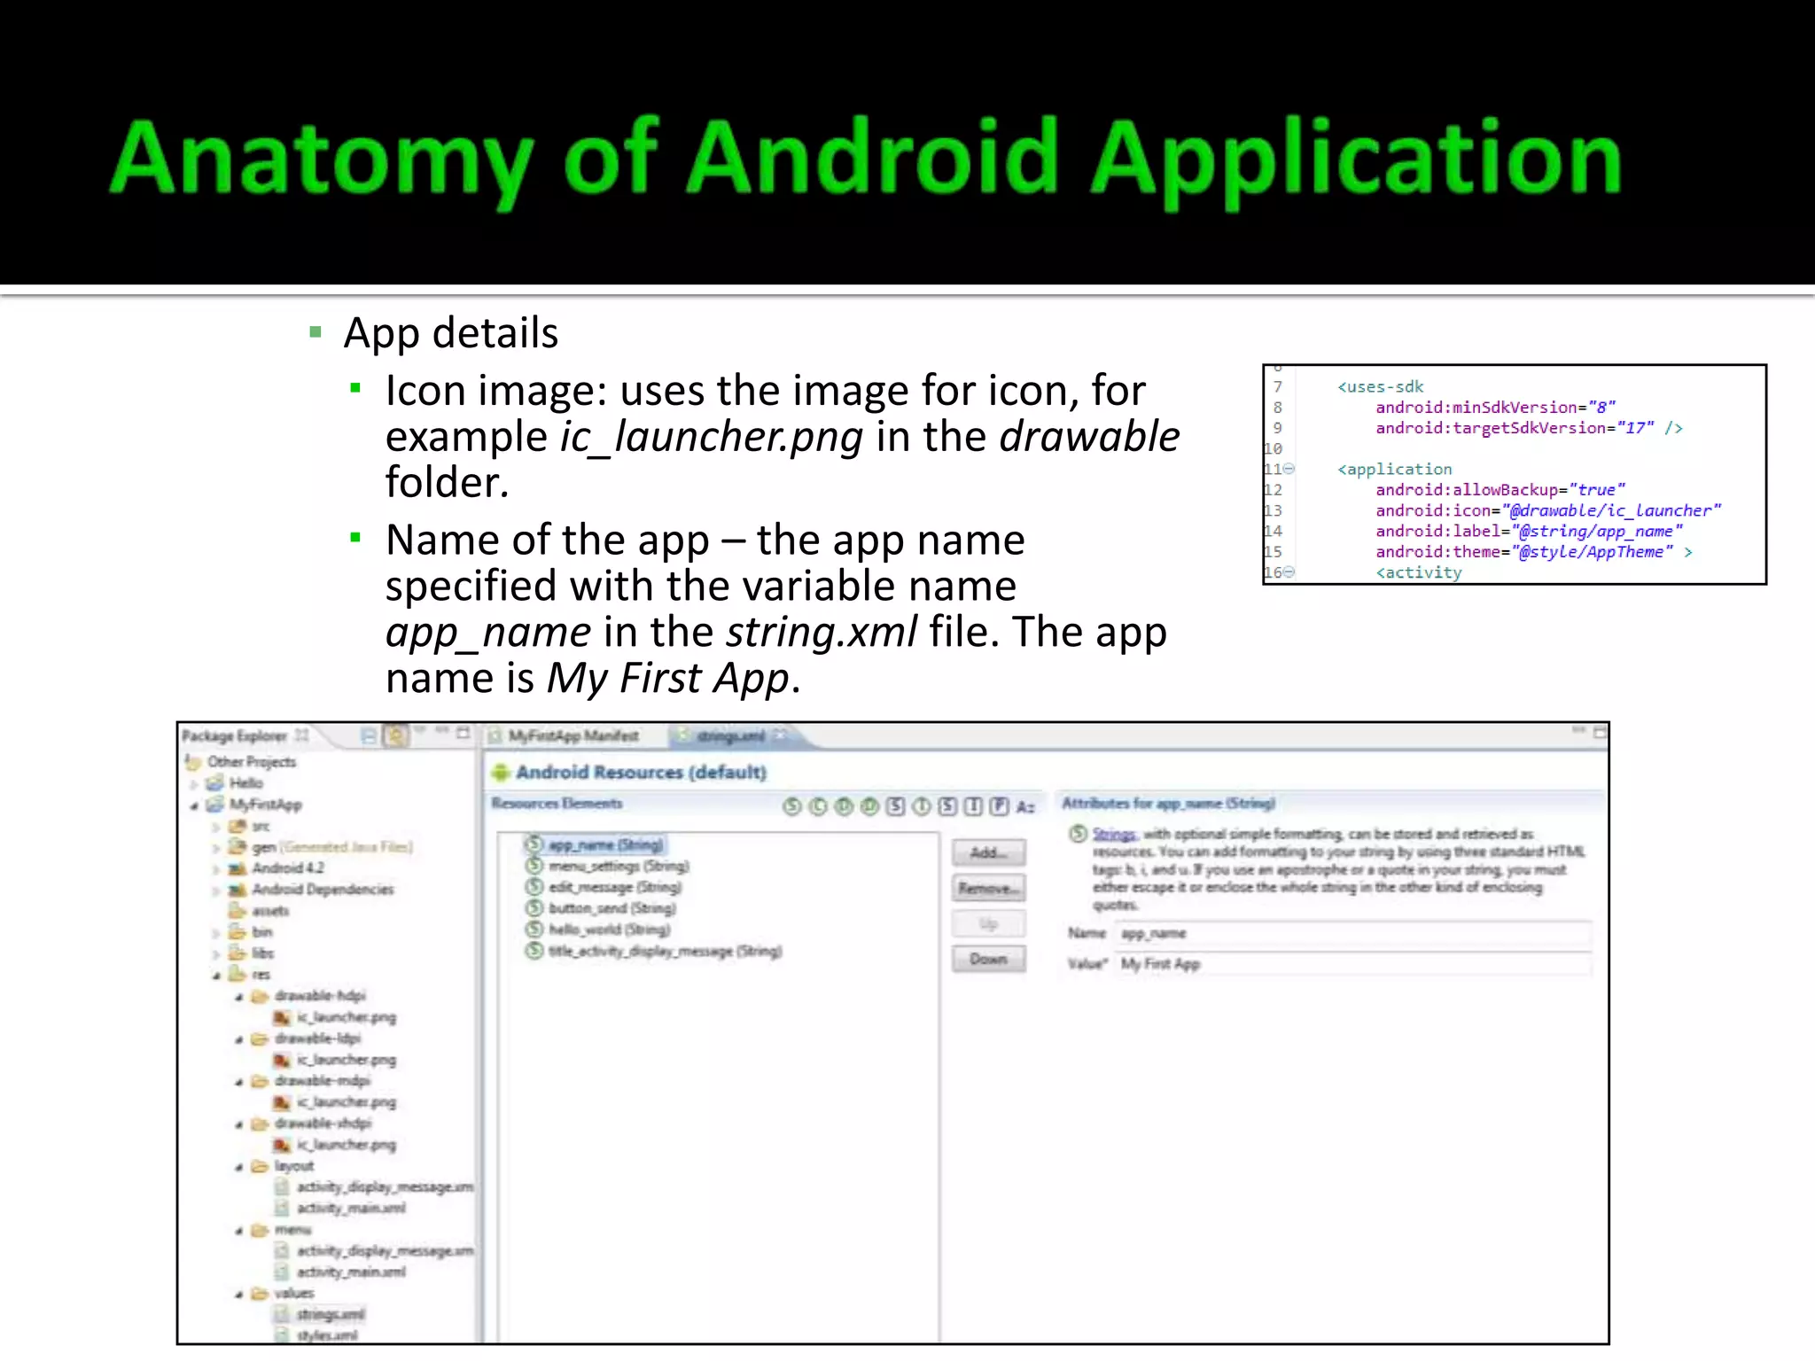Screen dimensions: 1815x1361
Task: Select activity_main.xml under the menu folder
Action: click(351, 1273)
